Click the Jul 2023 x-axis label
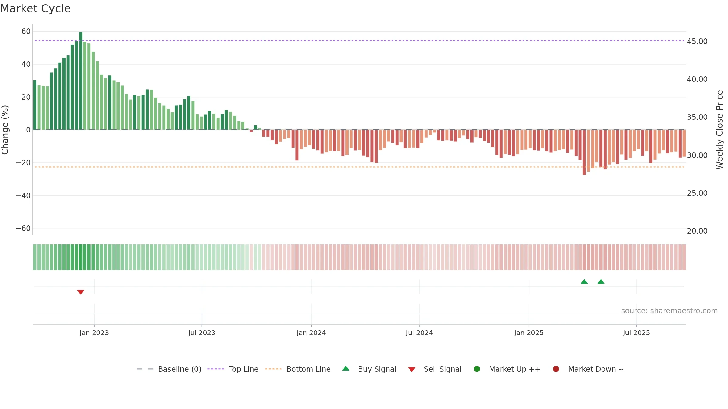Viewport: 728px width, 409px height. (x=202, y=333)
